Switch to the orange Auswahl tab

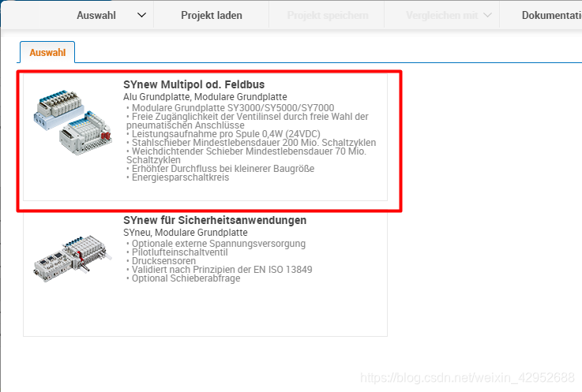[x=47, y=52]
